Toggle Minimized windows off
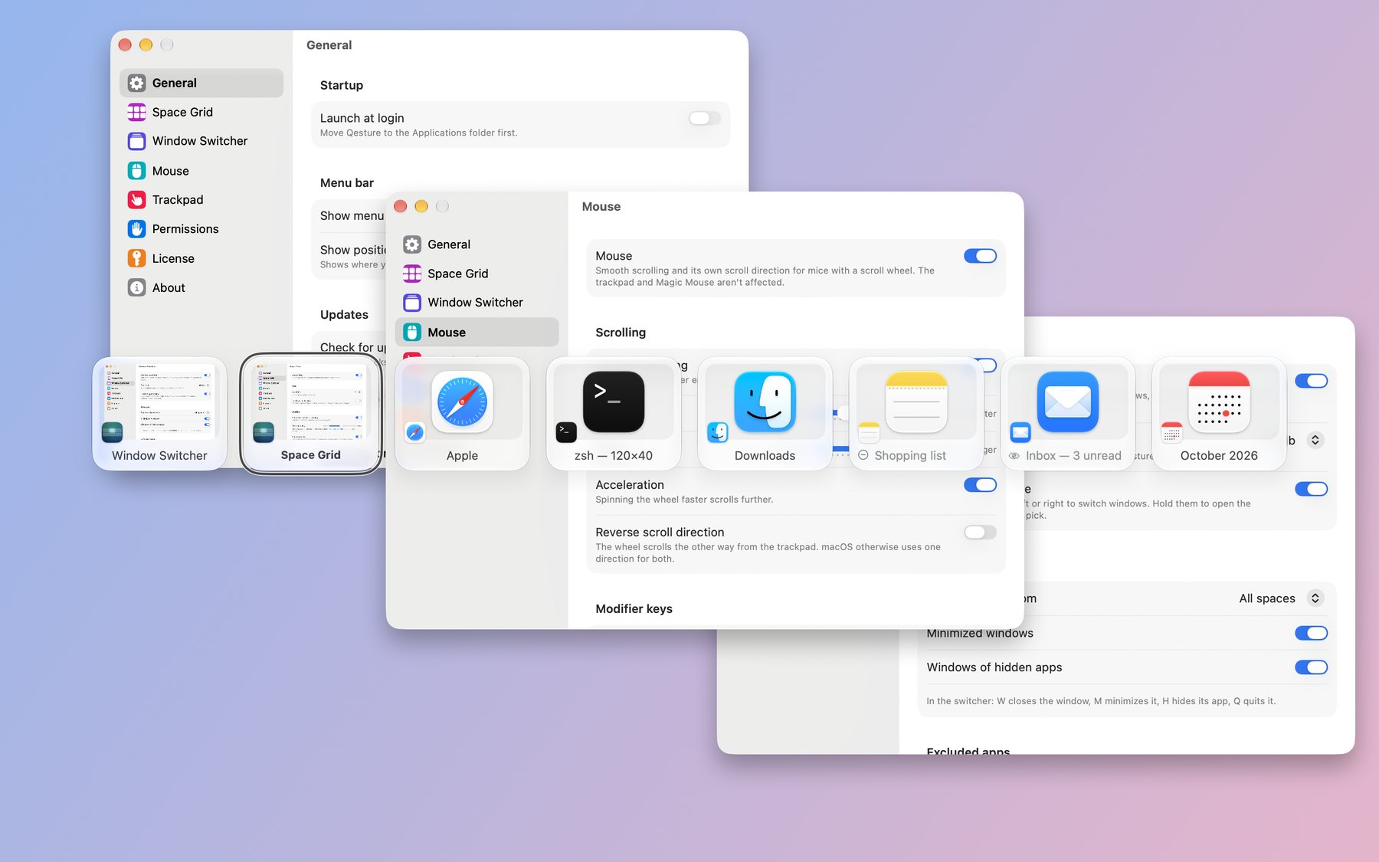Screen dimensions: 1379x862 click(x=1311, y=633)
